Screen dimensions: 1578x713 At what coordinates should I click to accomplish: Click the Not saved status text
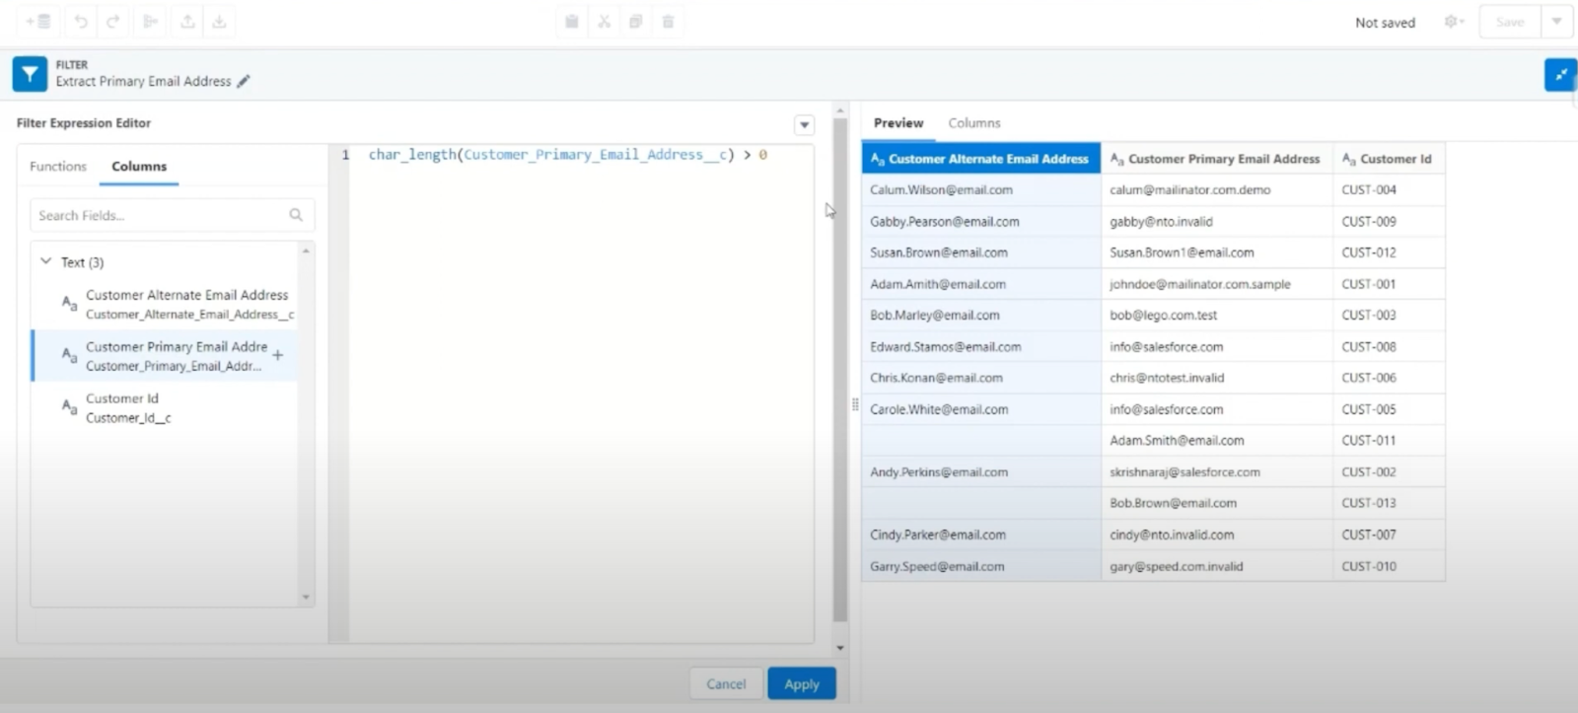point(1385,22)
